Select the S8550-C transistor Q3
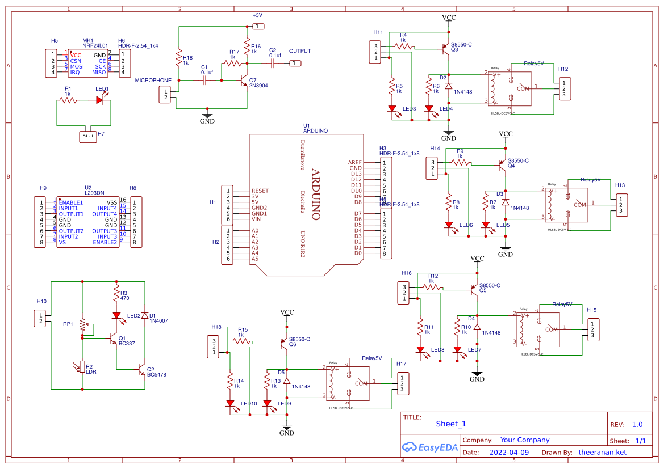This screenshot has height=469, width=664. [446, 48]
